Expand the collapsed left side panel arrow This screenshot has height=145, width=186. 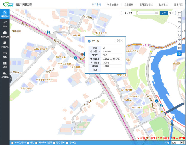[x=11, y=79]
